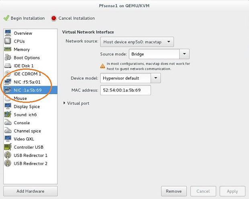Click the Remove button
Screen dimensions: 249x199
174,191
